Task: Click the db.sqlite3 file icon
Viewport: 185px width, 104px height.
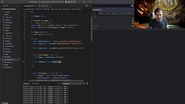Action: tap(3, 57)
